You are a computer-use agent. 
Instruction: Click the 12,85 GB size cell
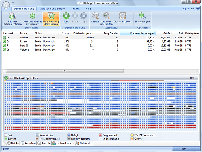165,46
